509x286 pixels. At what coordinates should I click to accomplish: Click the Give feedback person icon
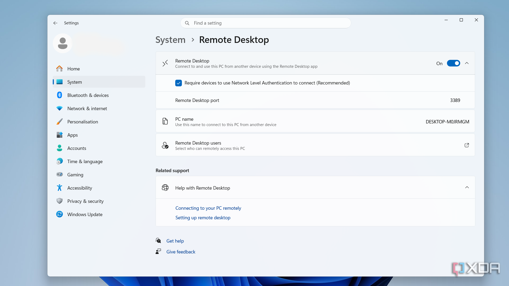pos(158,252)
